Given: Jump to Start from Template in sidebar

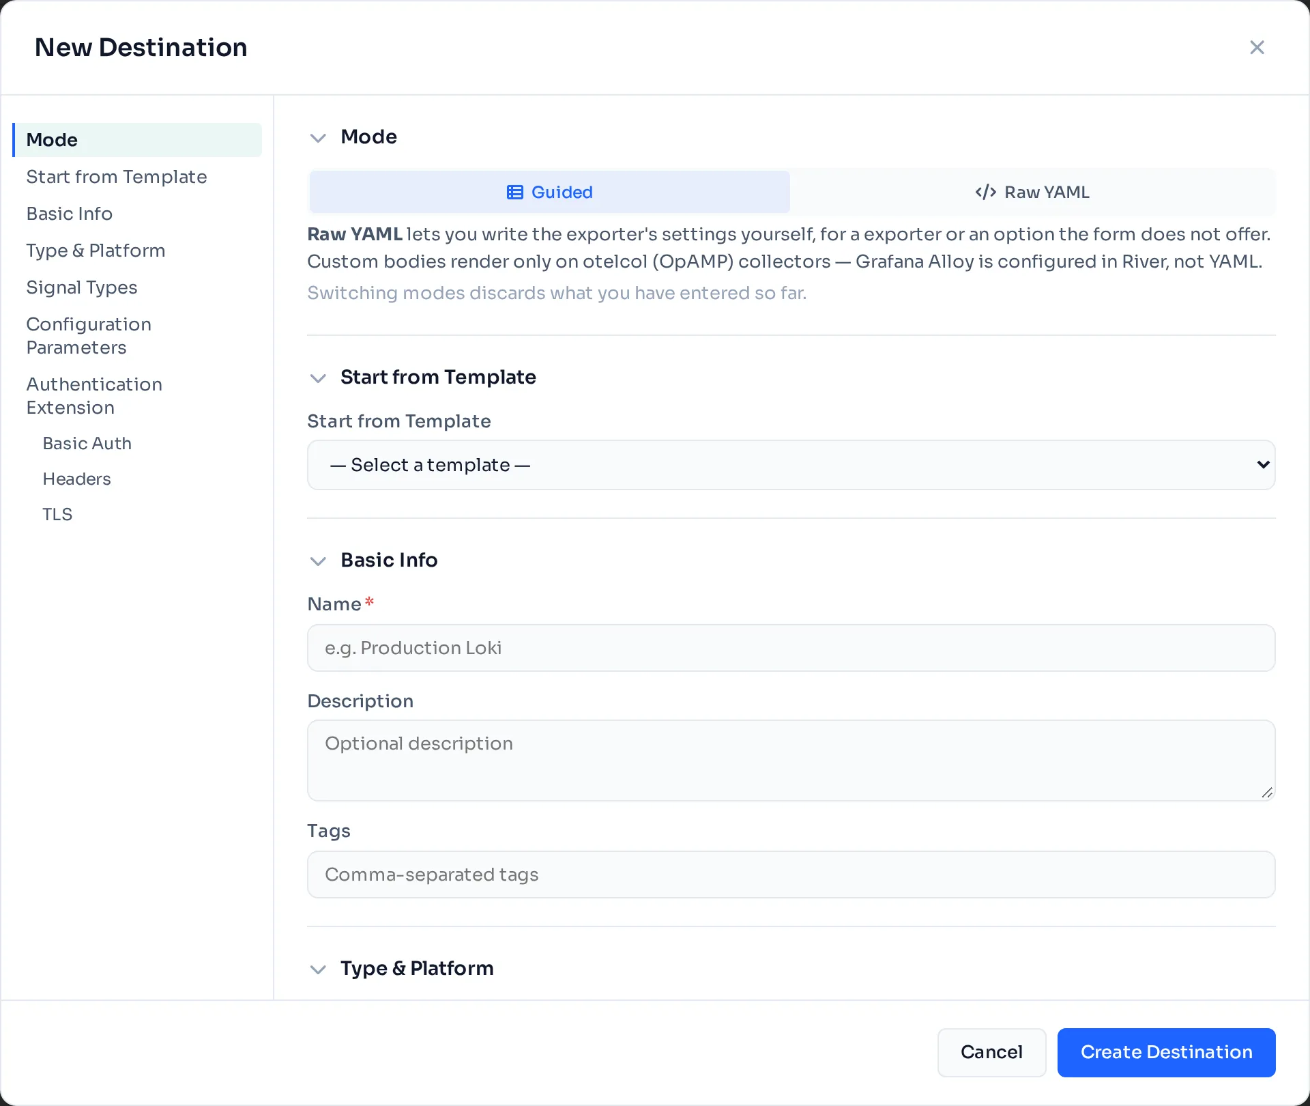Looking at the screenshot, I should pos(137,177).
